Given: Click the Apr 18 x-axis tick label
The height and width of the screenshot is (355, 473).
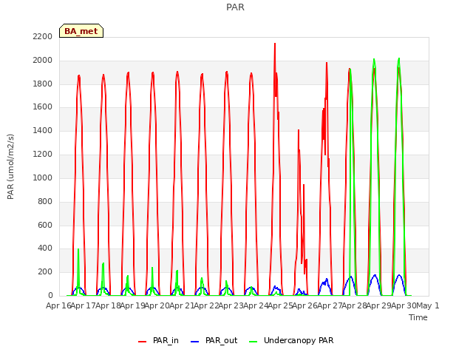Looking at the screenshot, I should pyautogui.click(x=108, y=305).
